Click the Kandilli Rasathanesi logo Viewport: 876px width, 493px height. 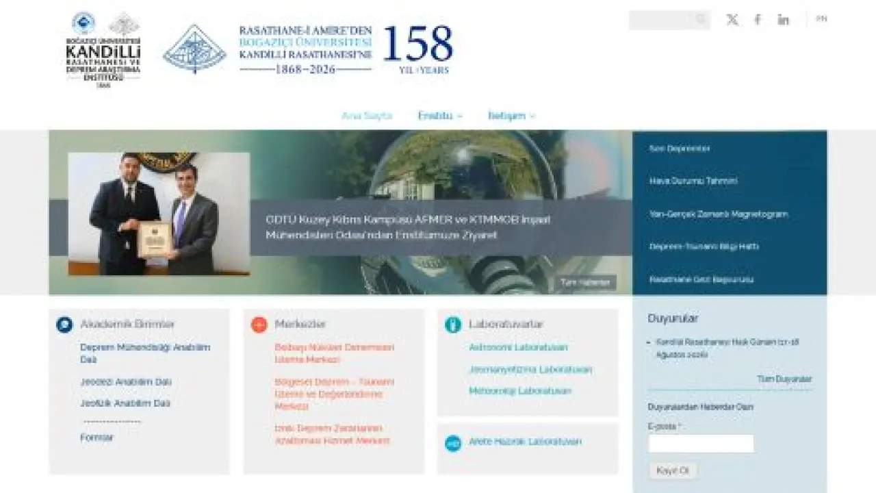coord(105,50)
